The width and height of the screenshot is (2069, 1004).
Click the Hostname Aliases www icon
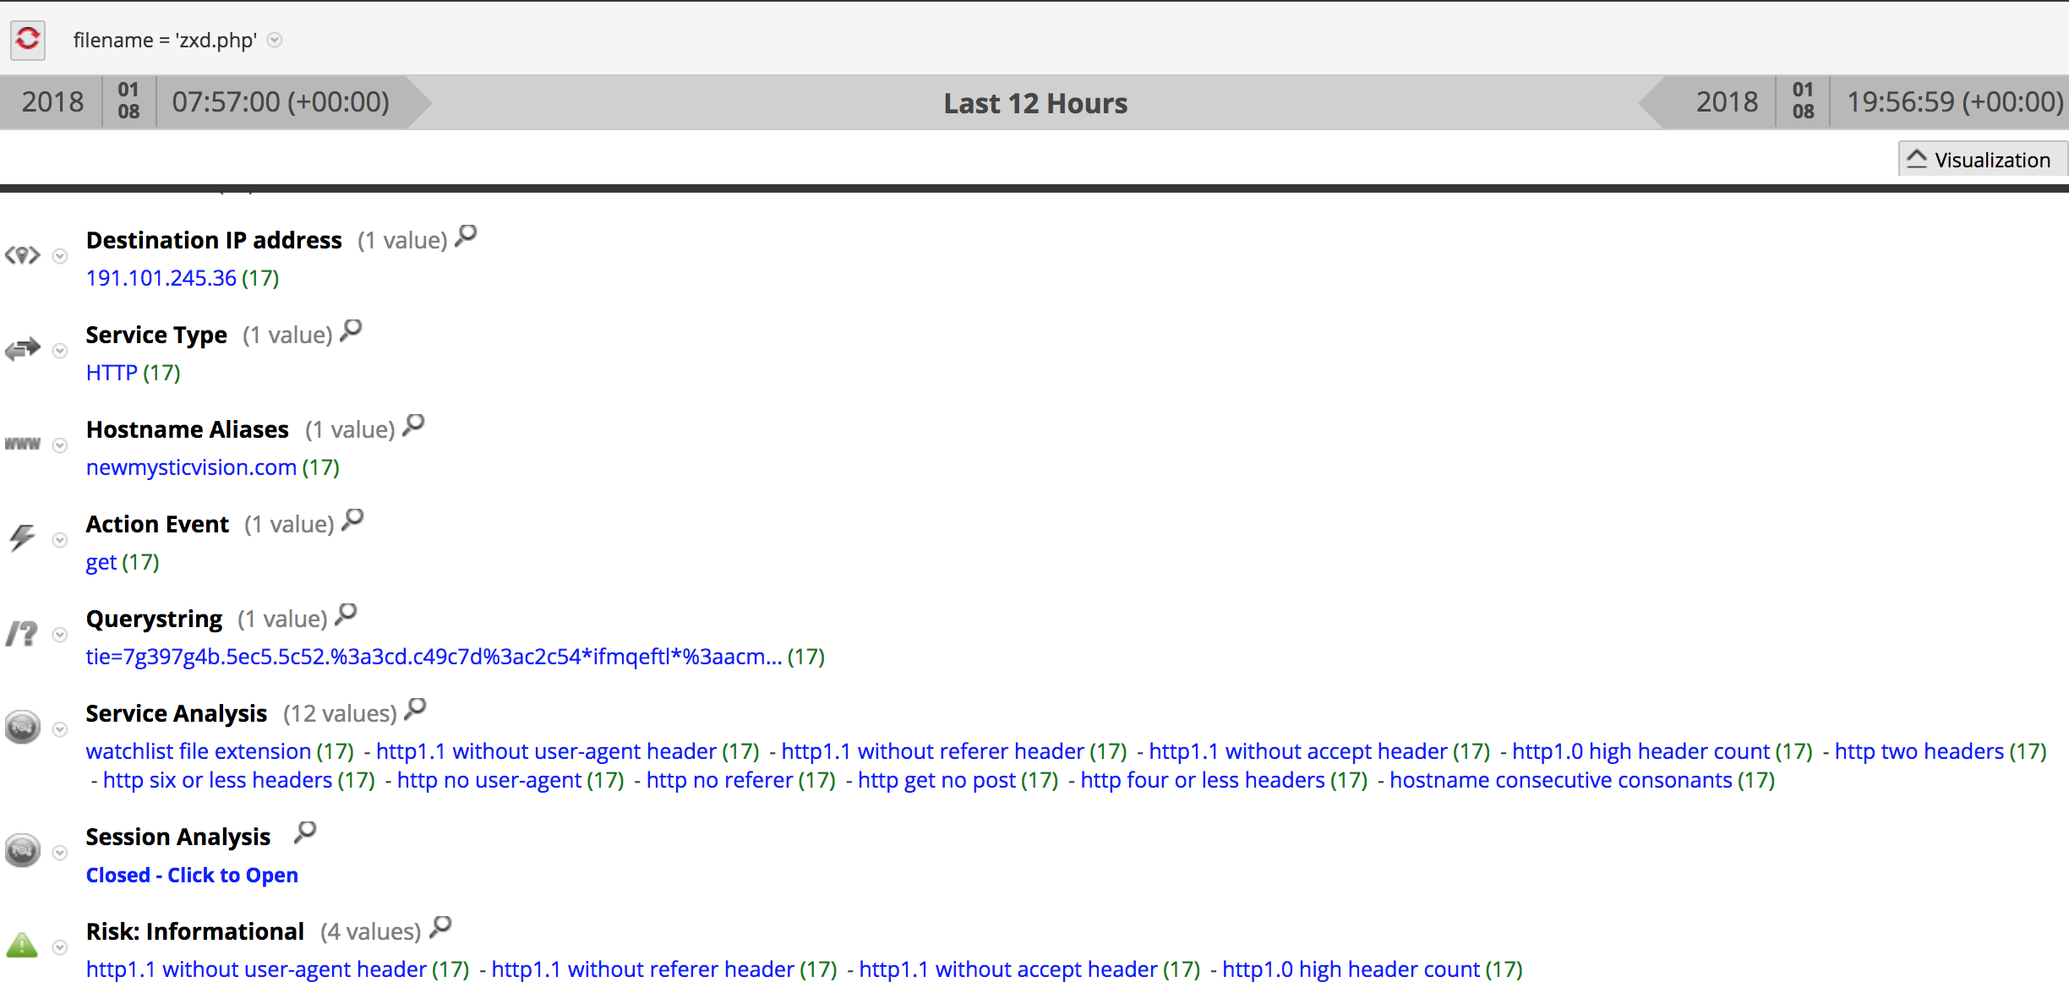point(21,443)
